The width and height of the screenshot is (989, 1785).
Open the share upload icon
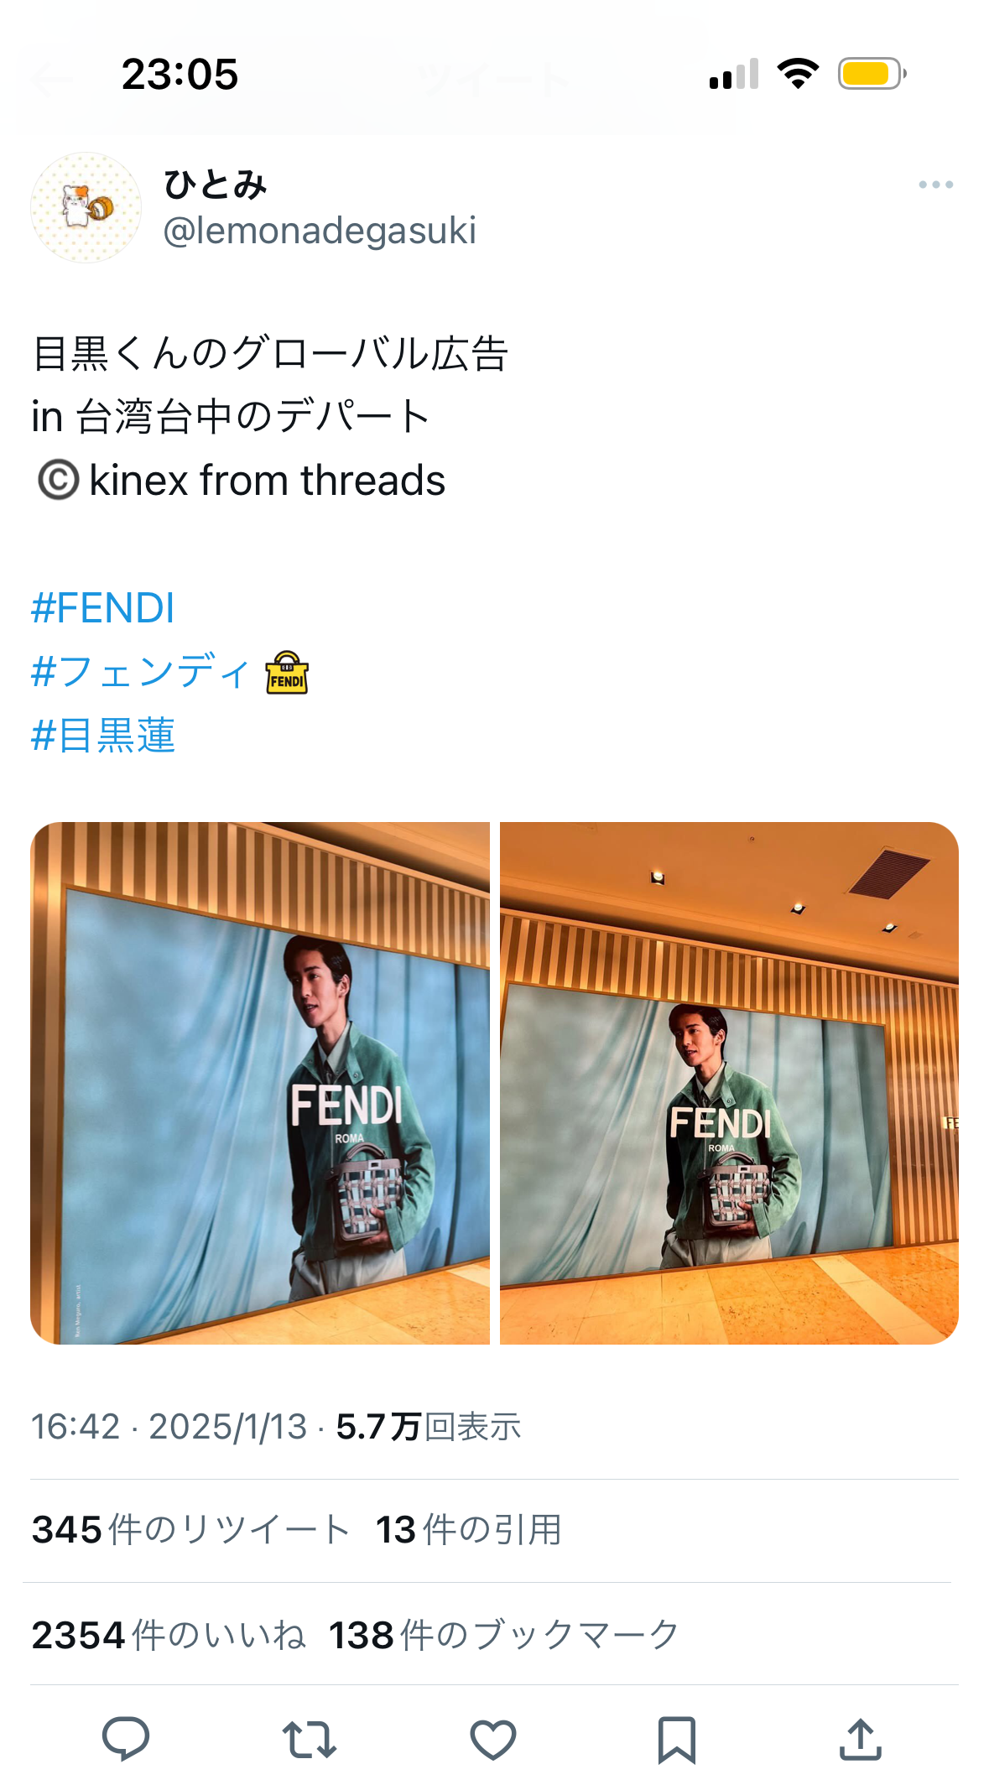tap(860, 1739)
